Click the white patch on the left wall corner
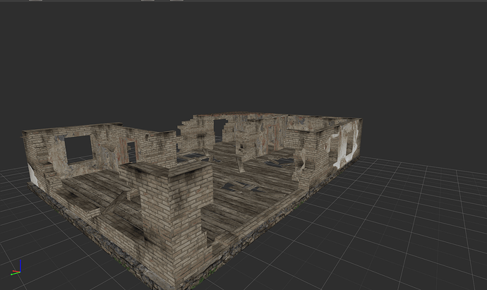The height and width of the screenshot is (290, 487). click(32, 174)
